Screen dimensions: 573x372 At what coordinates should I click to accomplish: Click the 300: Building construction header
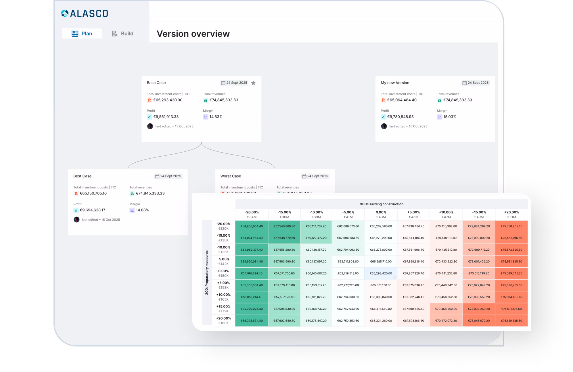pos(382,204)
